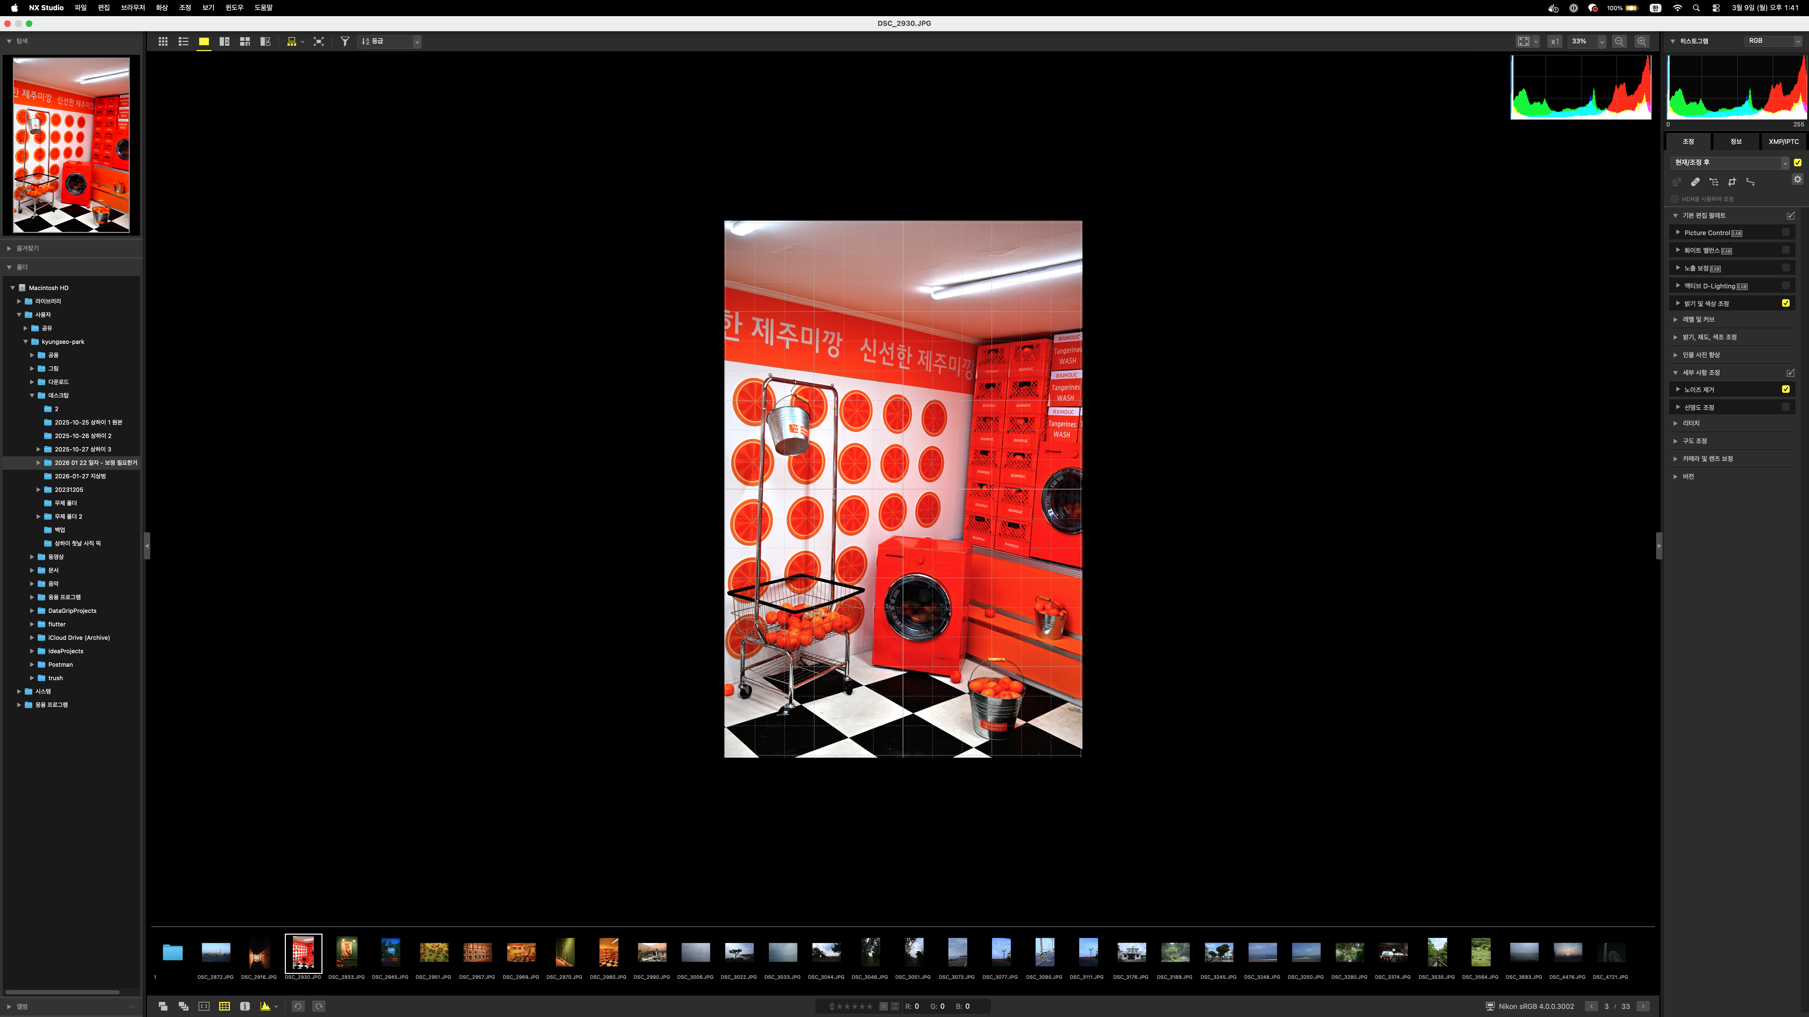
Task: Click the zoom in magnifier icon
Action: pos(1642,41)
